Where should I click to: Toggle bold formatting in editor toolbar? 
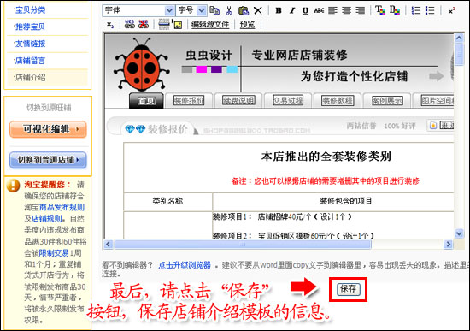tap(279, 10)
